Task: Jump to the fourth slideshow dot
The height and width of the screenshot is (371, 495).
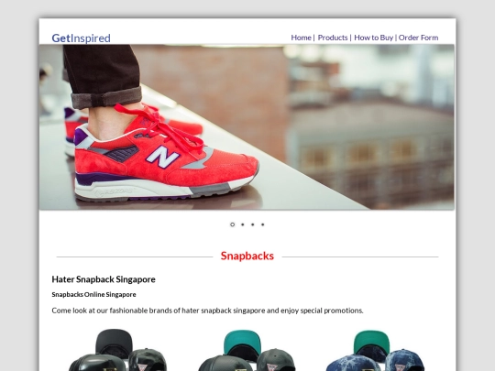Action: (x=263, y=224)
